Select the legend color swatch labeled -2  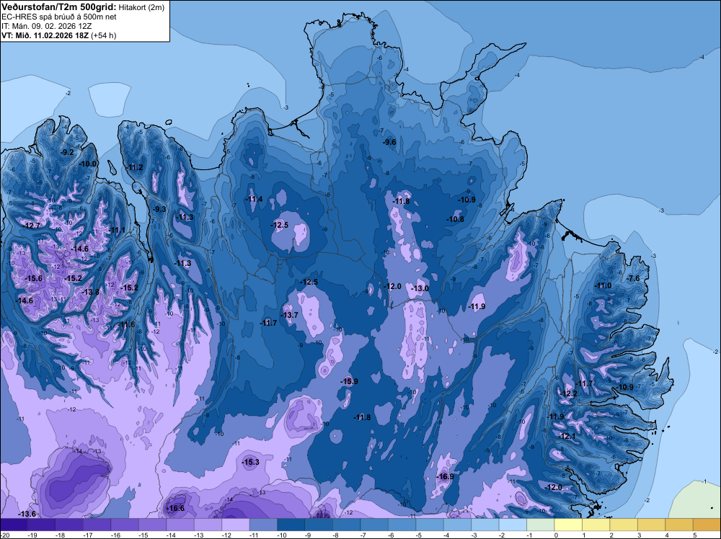coord(513,525)
